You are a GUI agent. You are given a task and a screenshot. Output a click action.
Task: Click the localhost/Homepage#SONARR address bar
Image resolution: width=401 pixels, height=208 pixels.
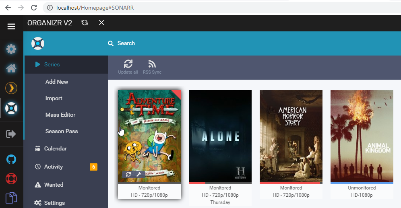pos(95,8)
